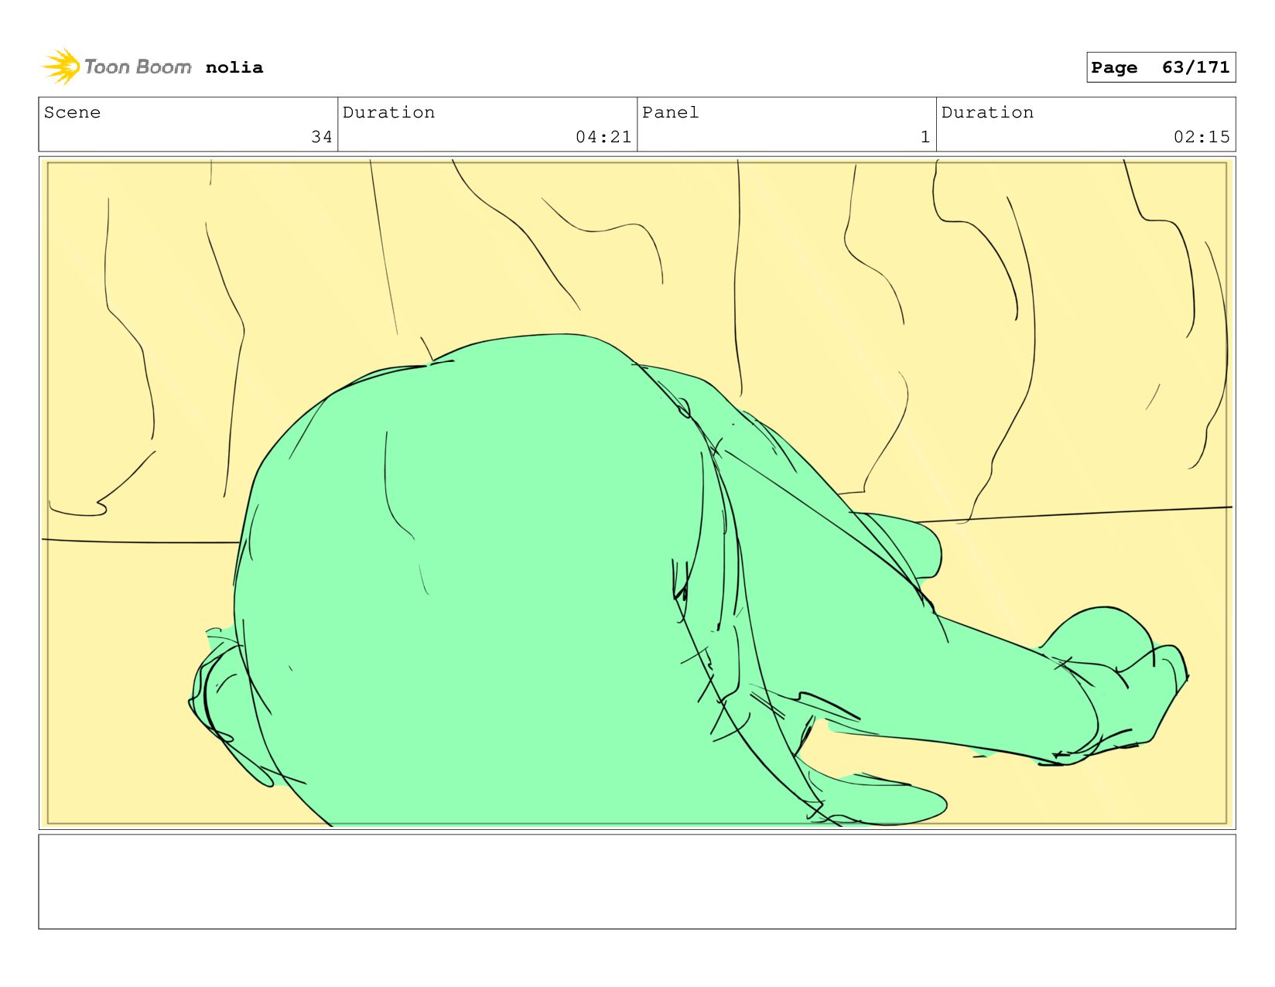
Task: Click the empty notes box below panel
Action: point(637,881)
